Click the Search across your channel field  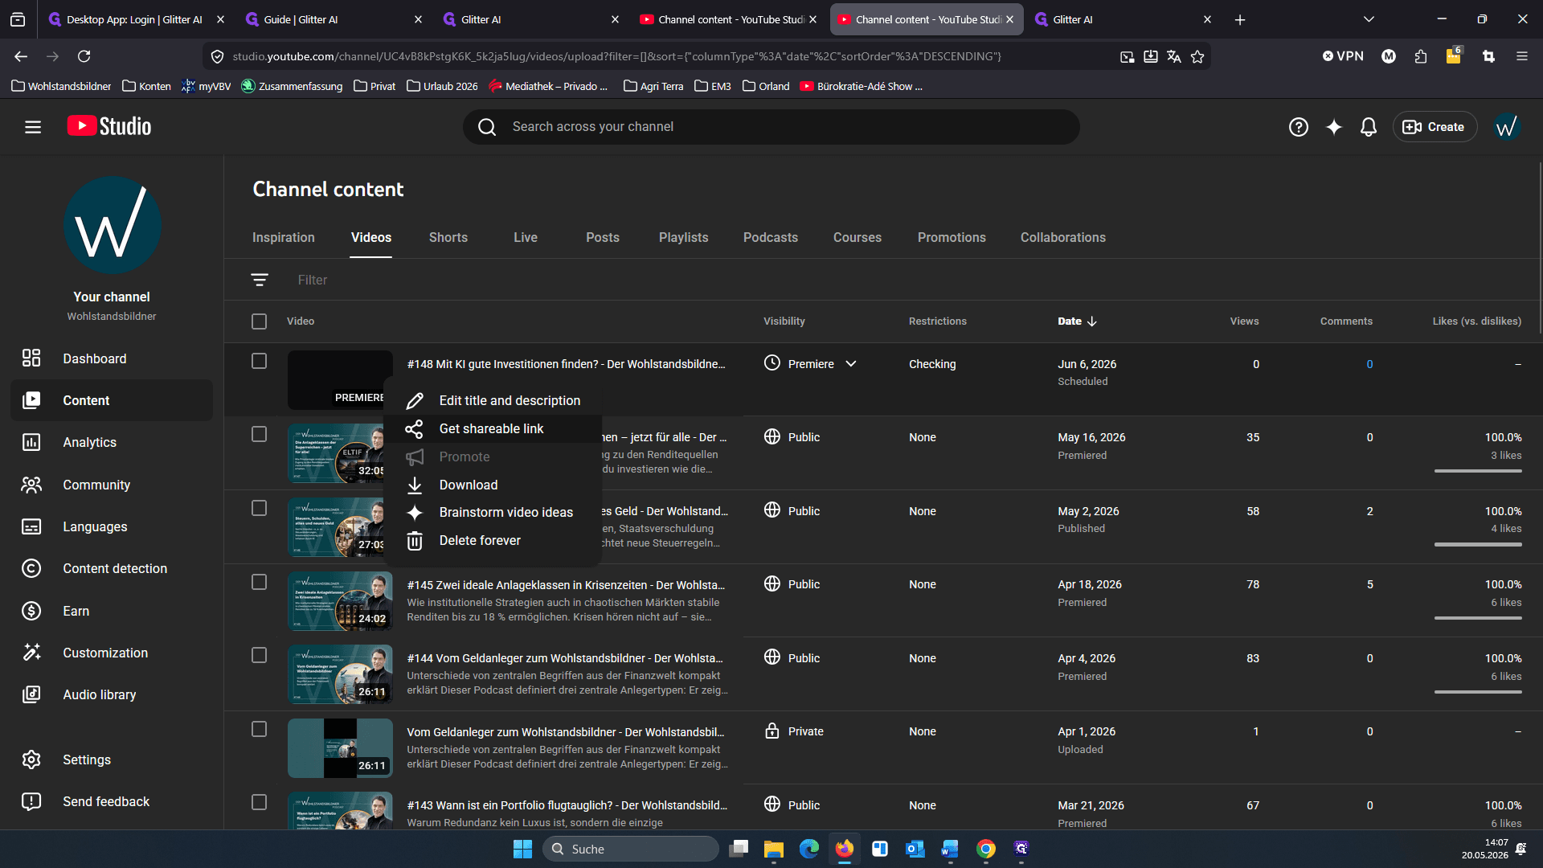(x=770, y=127)
